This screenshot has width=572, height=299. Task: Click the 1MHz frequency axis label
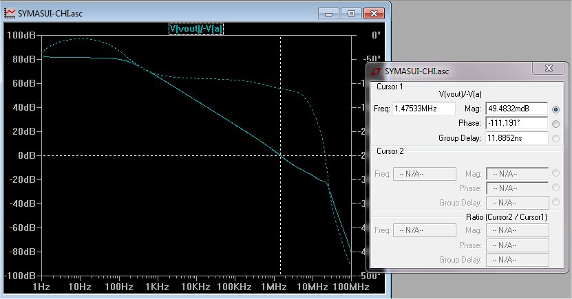coord(273,287)
